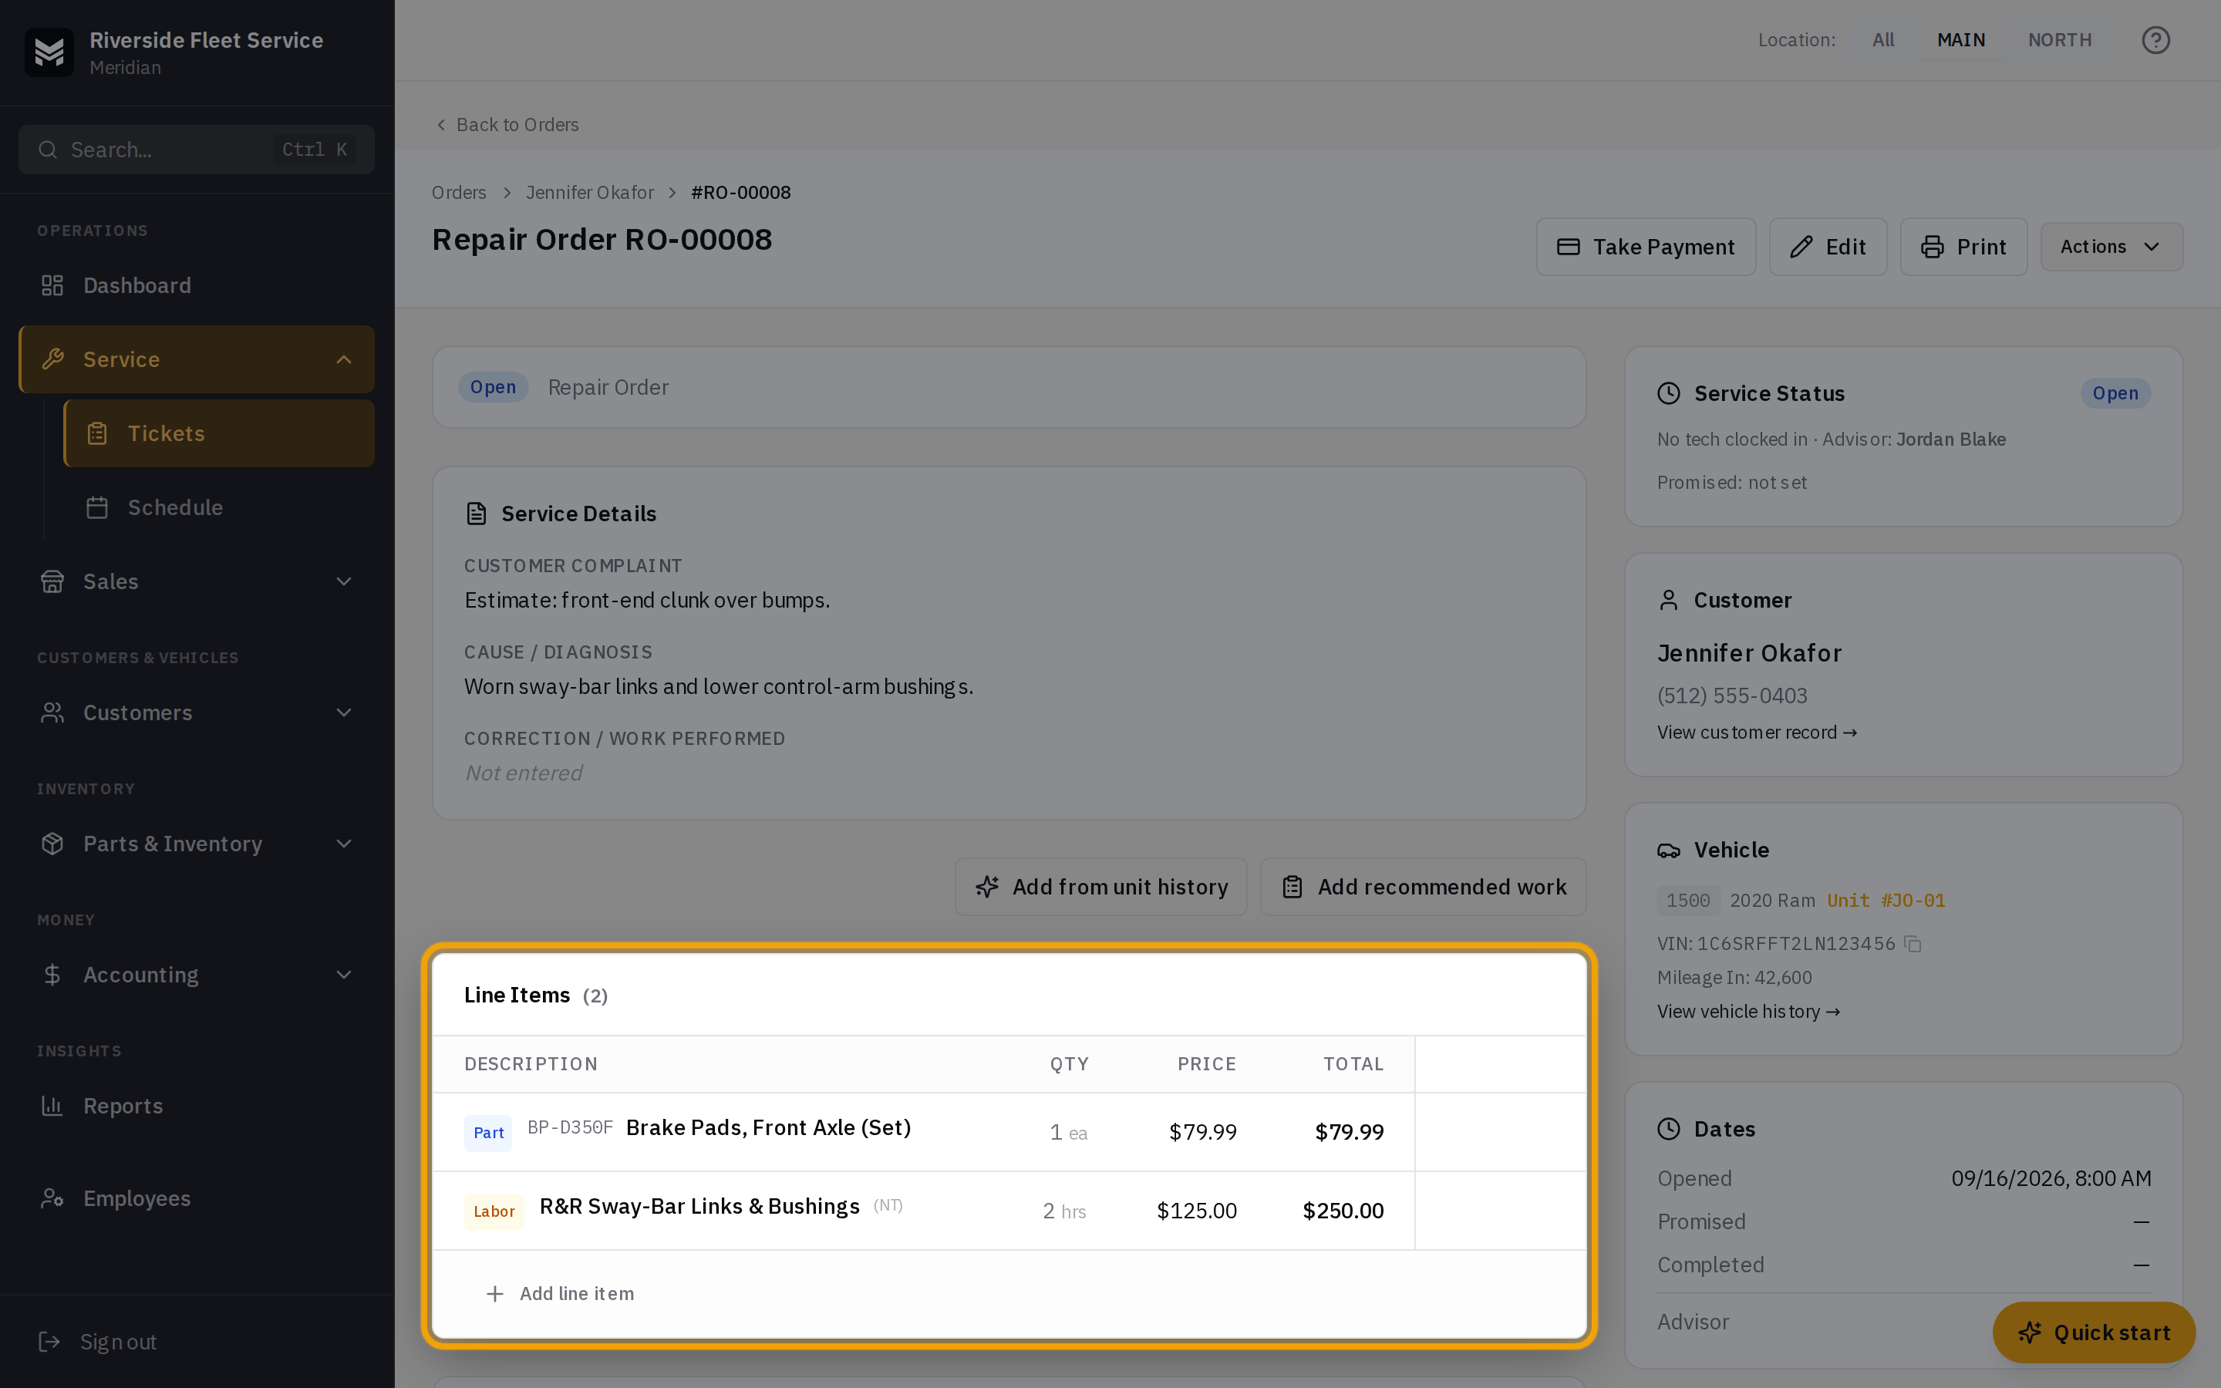Copy the VIN with the copy icon
This screenshot has height=1388, width=2221.
coord(1913,944)
